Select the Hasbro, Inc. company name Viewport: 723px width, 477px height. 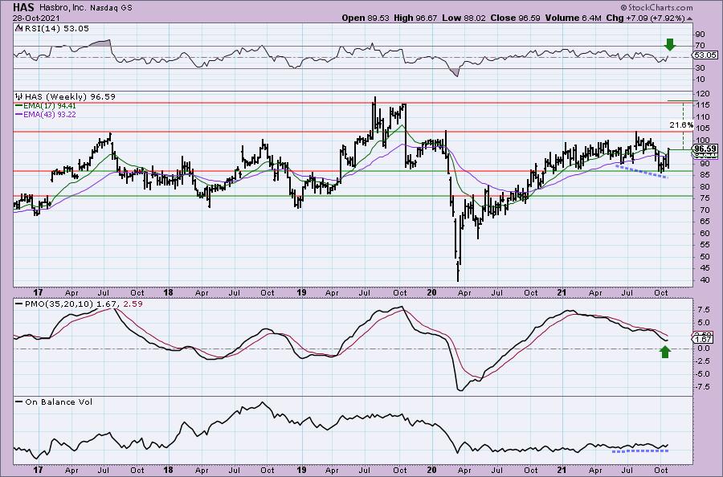[x=63, y=8]
